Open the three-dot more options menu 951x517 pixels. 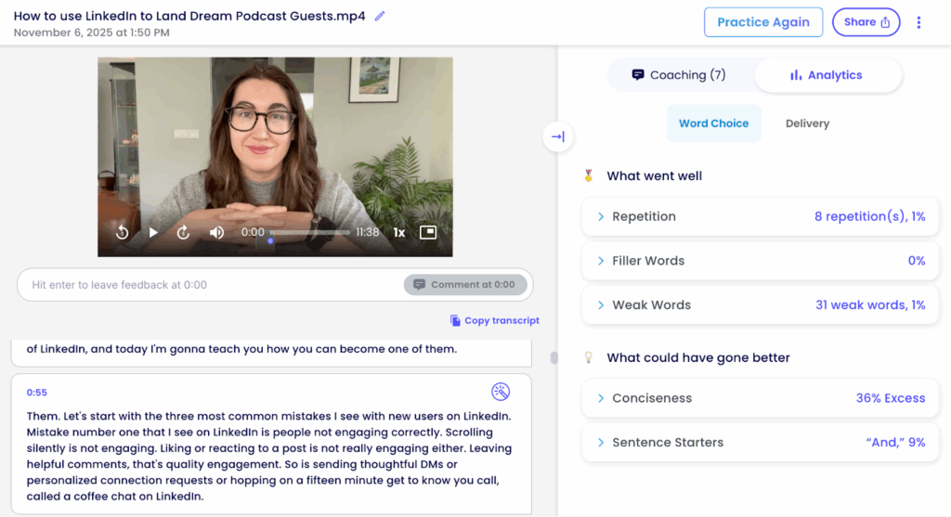[x=918, y=22]
